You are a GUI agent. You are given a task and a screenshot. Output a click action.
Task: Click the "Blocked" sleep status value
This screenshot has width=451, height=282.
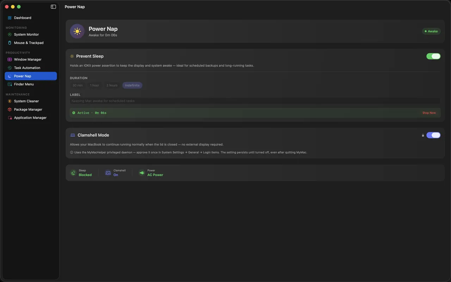click(85, 175)
